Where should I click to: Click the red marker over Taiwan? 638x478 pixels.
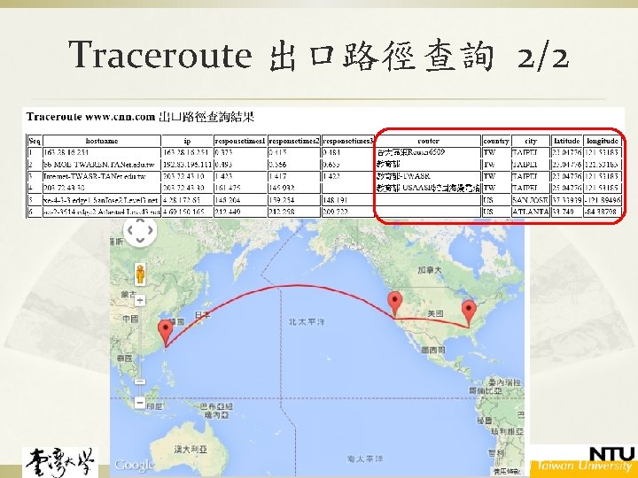[165, 333]
